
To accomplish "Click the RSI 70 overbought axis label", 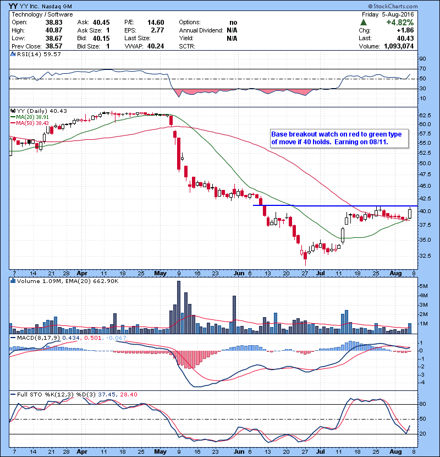I will (422, 69).
